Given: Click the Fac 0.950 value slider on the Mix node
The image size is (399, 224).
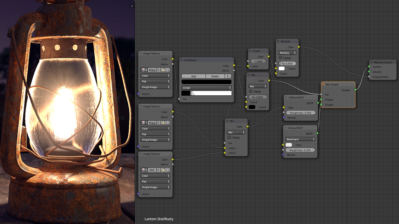Looking at the screenshot, I should pyautogui.click(x=258, y=97).
